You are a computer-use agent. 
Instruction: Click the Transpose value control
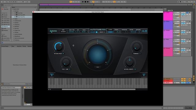tap(124, 32)
